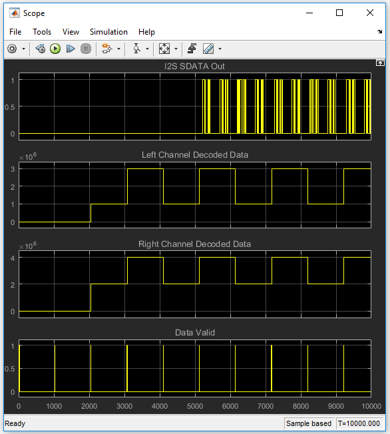Open the Tools menu
This screenshot has height=434, width=390.
tap(42, 32)
